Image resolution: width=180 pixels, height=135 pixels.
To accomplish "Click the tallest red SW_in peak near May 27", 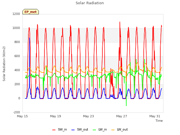I will pos(120,22).
